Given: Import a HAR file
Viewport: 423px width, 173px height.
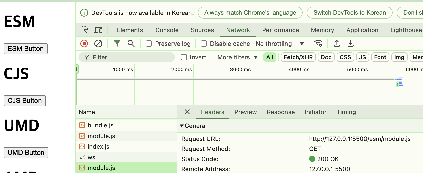Looking at the screenshot, I should click(337, 44).
